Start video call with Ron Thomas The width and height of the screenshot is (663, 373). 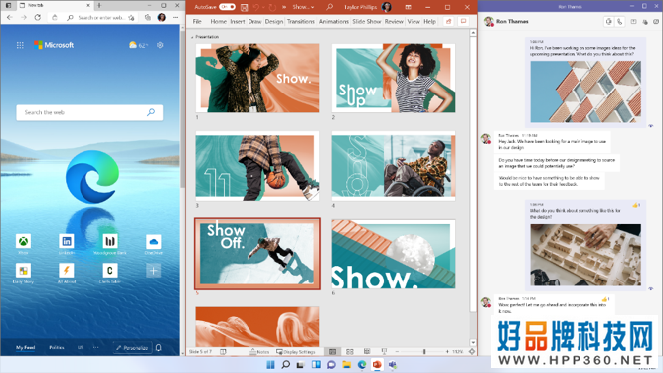[x=609, y=22]
